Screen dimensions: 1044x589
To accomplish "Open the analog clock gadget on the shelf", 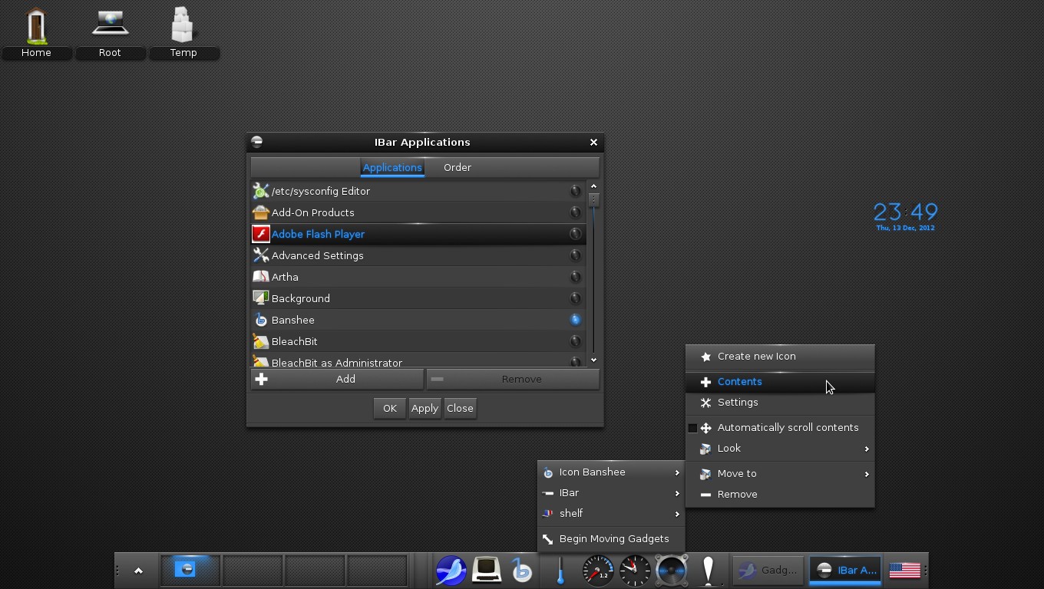I will [x=634, y=570].
